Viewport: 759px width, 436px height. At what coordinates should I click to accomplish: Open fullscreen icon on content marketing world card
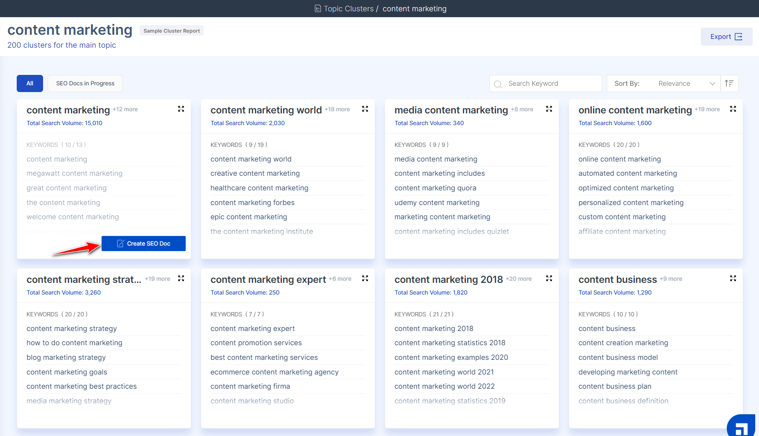point(365,109)
